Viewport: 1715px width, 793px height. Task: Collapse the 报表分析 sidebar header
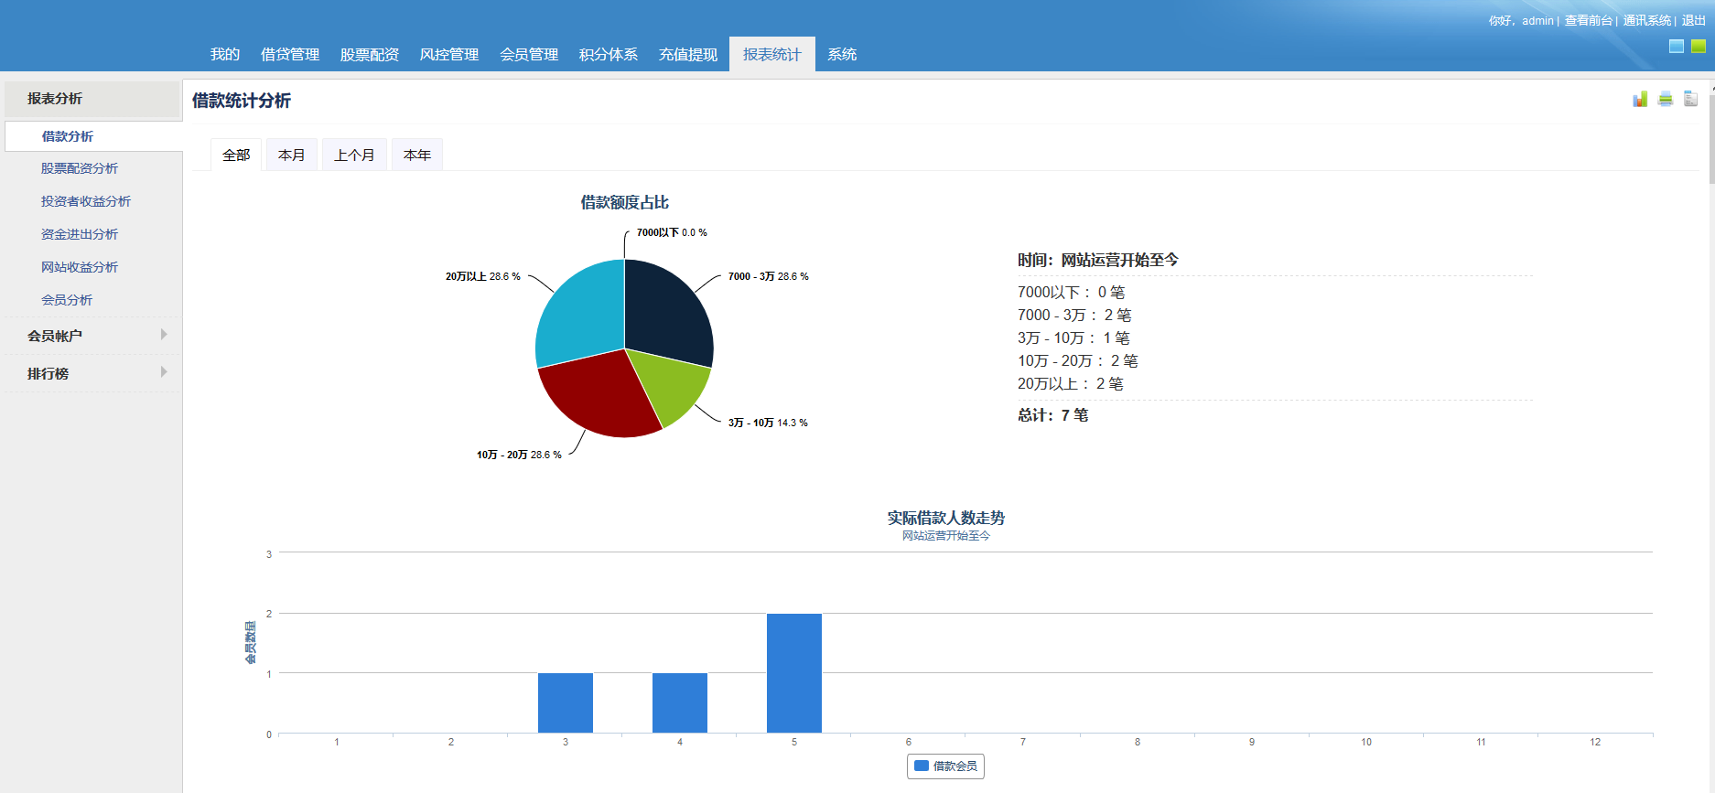point(92,99)
